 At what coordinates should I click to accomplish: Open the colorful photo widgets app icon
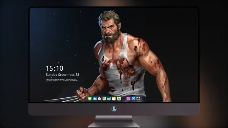(119, 99)
